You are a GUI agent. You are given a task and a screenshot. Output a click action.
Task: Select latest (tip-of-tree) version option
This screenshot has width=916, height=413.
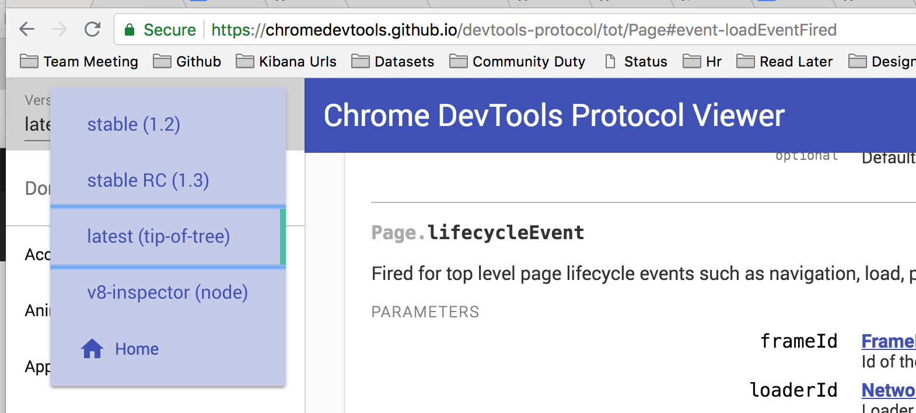168,236
